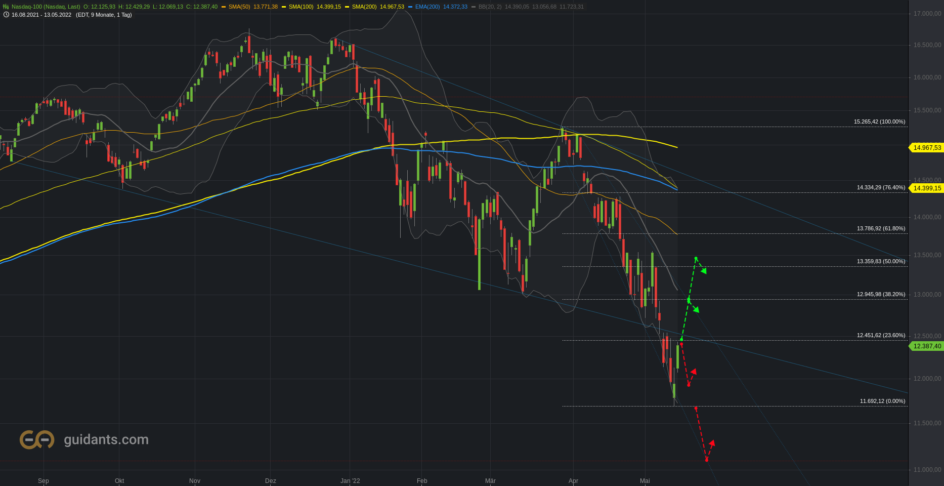
Task: Select the Nasdaq-100 (Nasdaq, Last) instrument label
Action: (x=46, y=7)
